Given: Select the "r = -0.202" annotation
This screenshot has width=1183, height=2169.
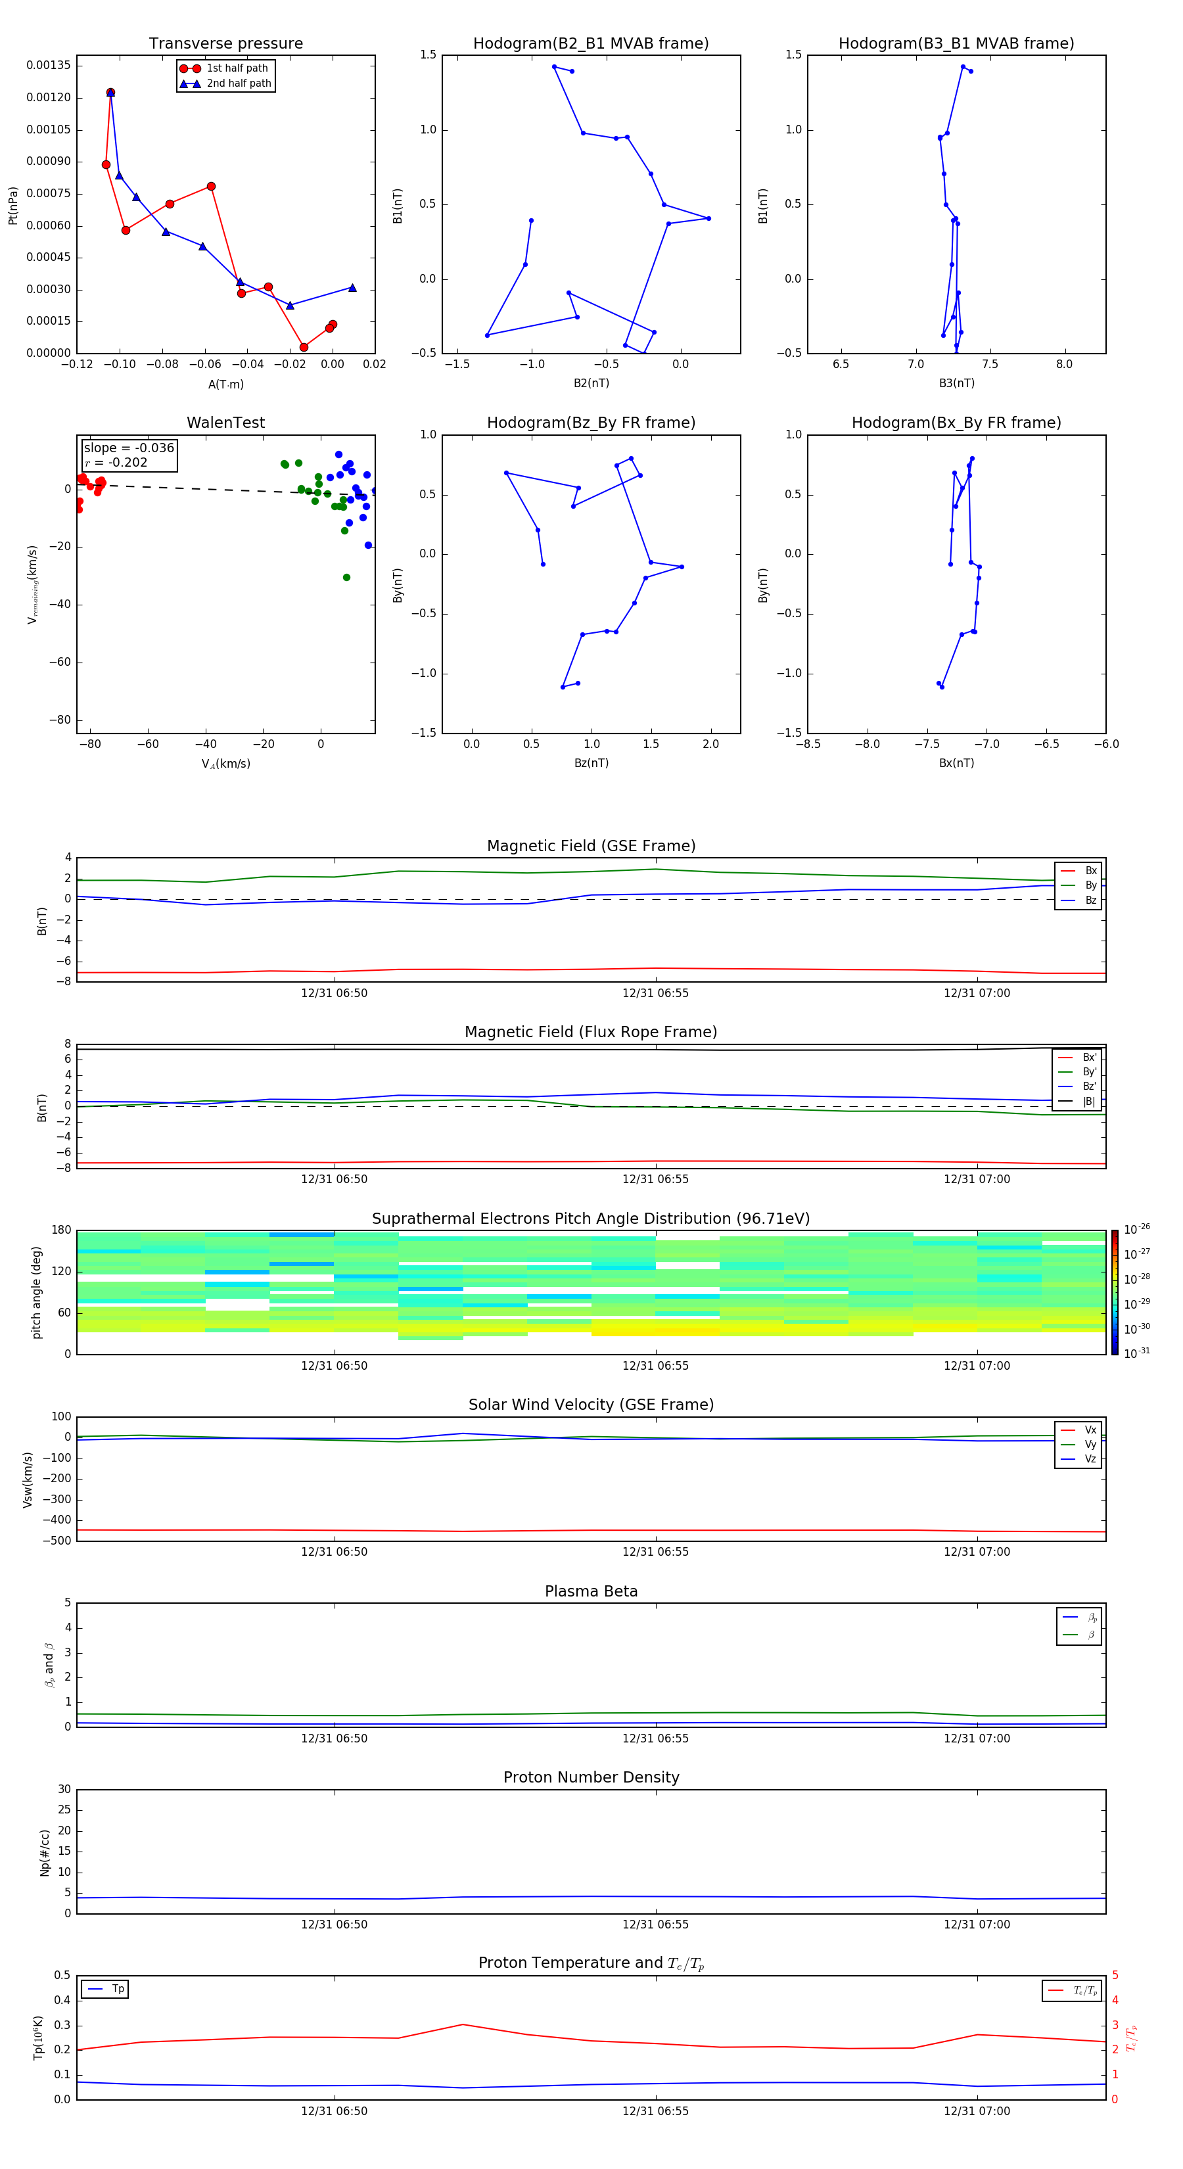Looking at the screenshot, I should coord(116,462).
